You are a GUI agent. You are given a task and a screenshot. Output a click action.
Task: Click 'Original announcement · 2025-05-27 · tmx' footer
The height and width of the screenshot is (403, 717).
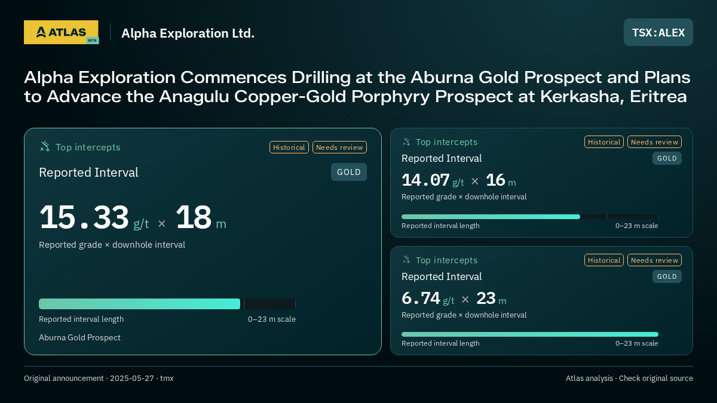click(x=99, y=378)
